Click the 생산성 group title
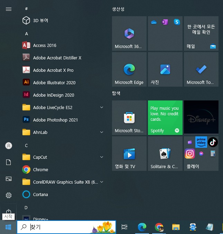Viewport: 223px width, 234px height. (118, 9)
